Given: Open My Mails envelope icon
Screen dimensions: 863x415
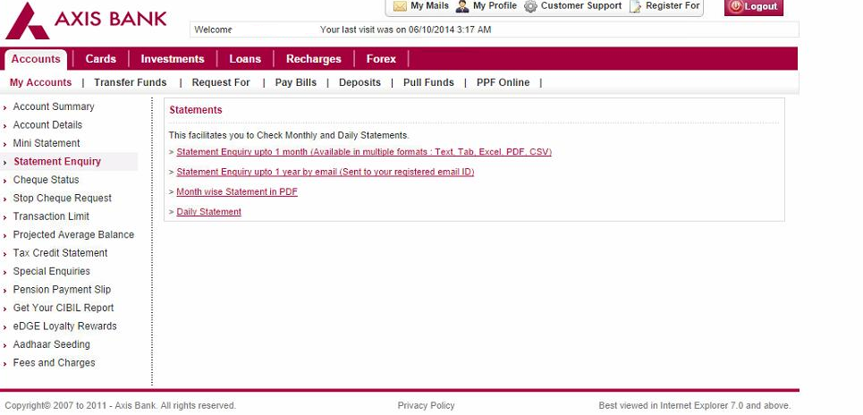Looking at the screenshot, I should pyautogui.click(x=399, y=6).
